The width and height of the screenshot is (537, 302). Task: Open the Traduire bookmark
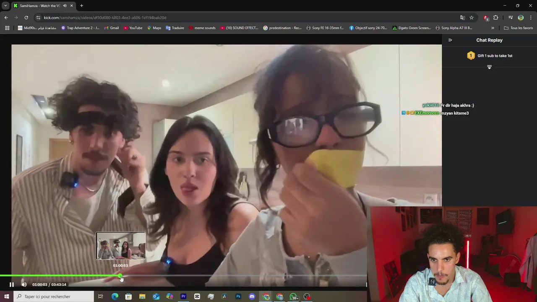tap(175, 28)
